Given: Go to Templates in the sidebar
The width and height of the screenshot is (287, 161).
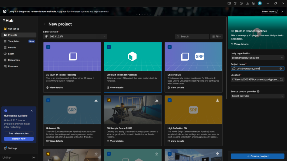Looking at the screenshot, I should tap(19, 41).
